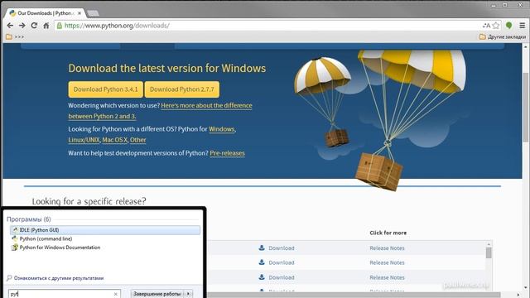Click the 'Download the latest version for Windows' heading
Image resolution: width=530 pixels, height=298 pixels.
(167, 68)
